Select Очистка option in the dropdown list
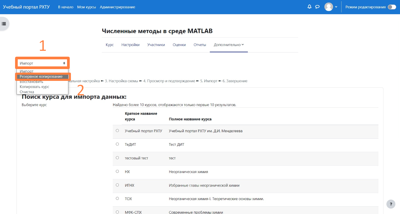Screen dimensions: 400x214 tap(27, 92)
